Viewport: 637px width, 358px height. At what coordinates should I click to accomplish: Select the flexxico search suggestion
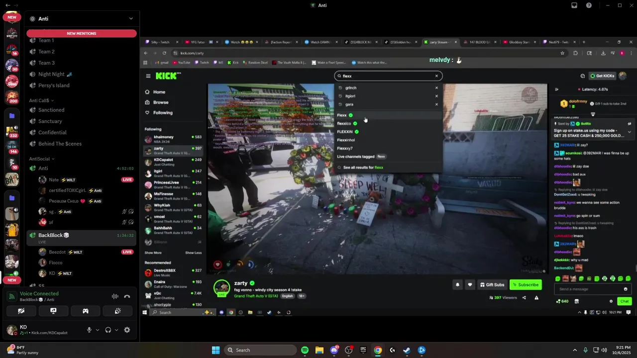click(388, 123)
